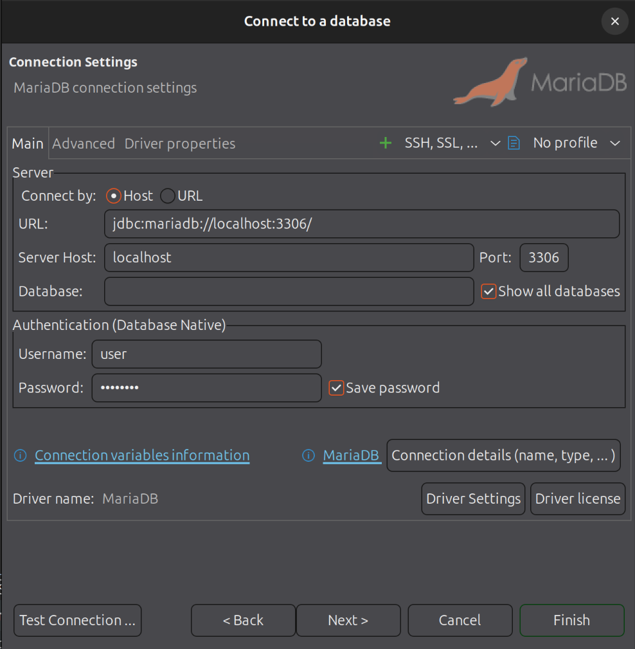The height and width of the screenshot is (649, 635).
Task: Open Connection variables information link
Action: tap(142, 455)
